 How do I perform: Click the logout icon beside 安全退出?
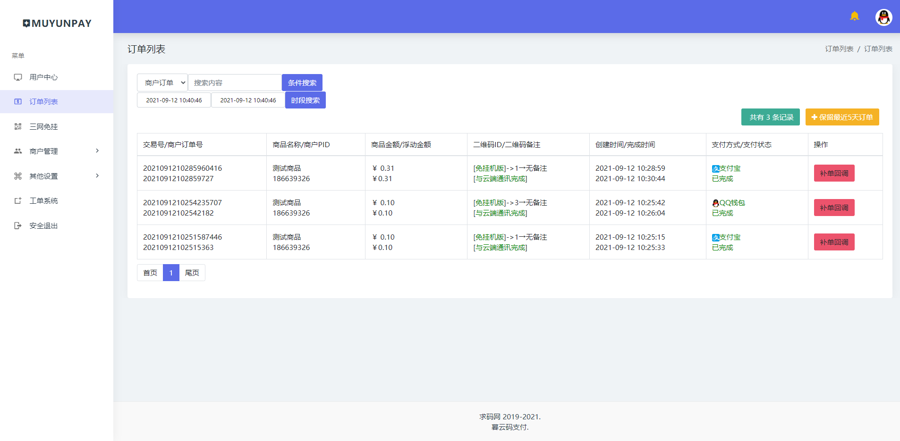pyautogui.click(x=18, y=226)
